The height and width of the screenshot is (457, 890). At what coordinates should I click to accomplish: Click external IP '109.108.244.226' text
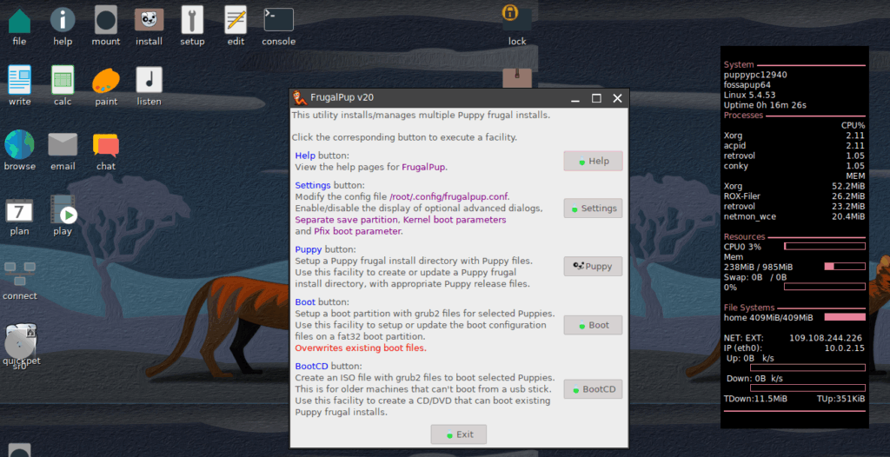[x=826, y=338]
